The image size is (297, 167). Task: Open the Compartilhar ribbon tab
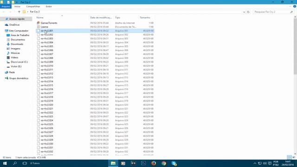(x=33, y=6)
